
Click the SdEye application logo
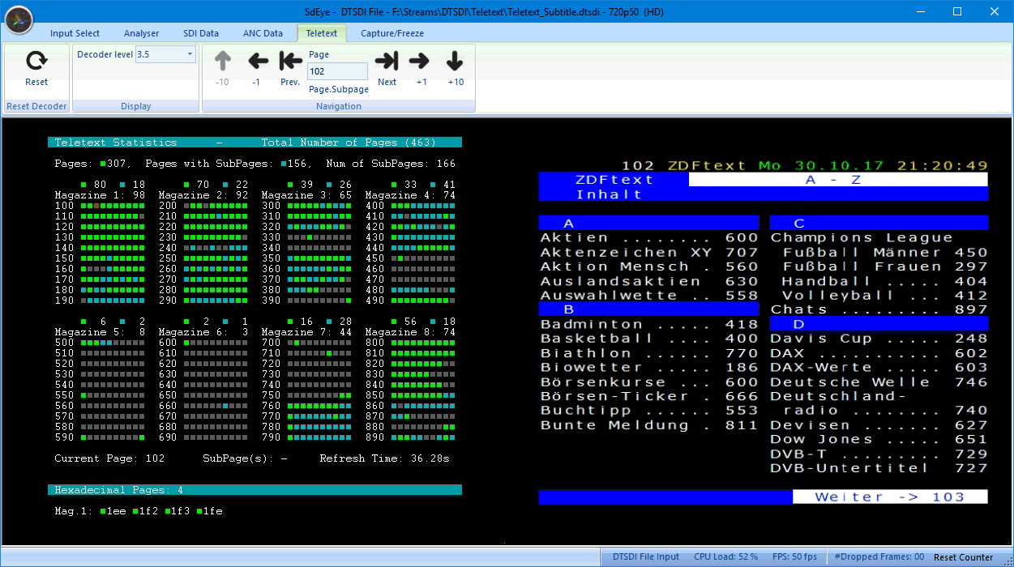point(19,19)
